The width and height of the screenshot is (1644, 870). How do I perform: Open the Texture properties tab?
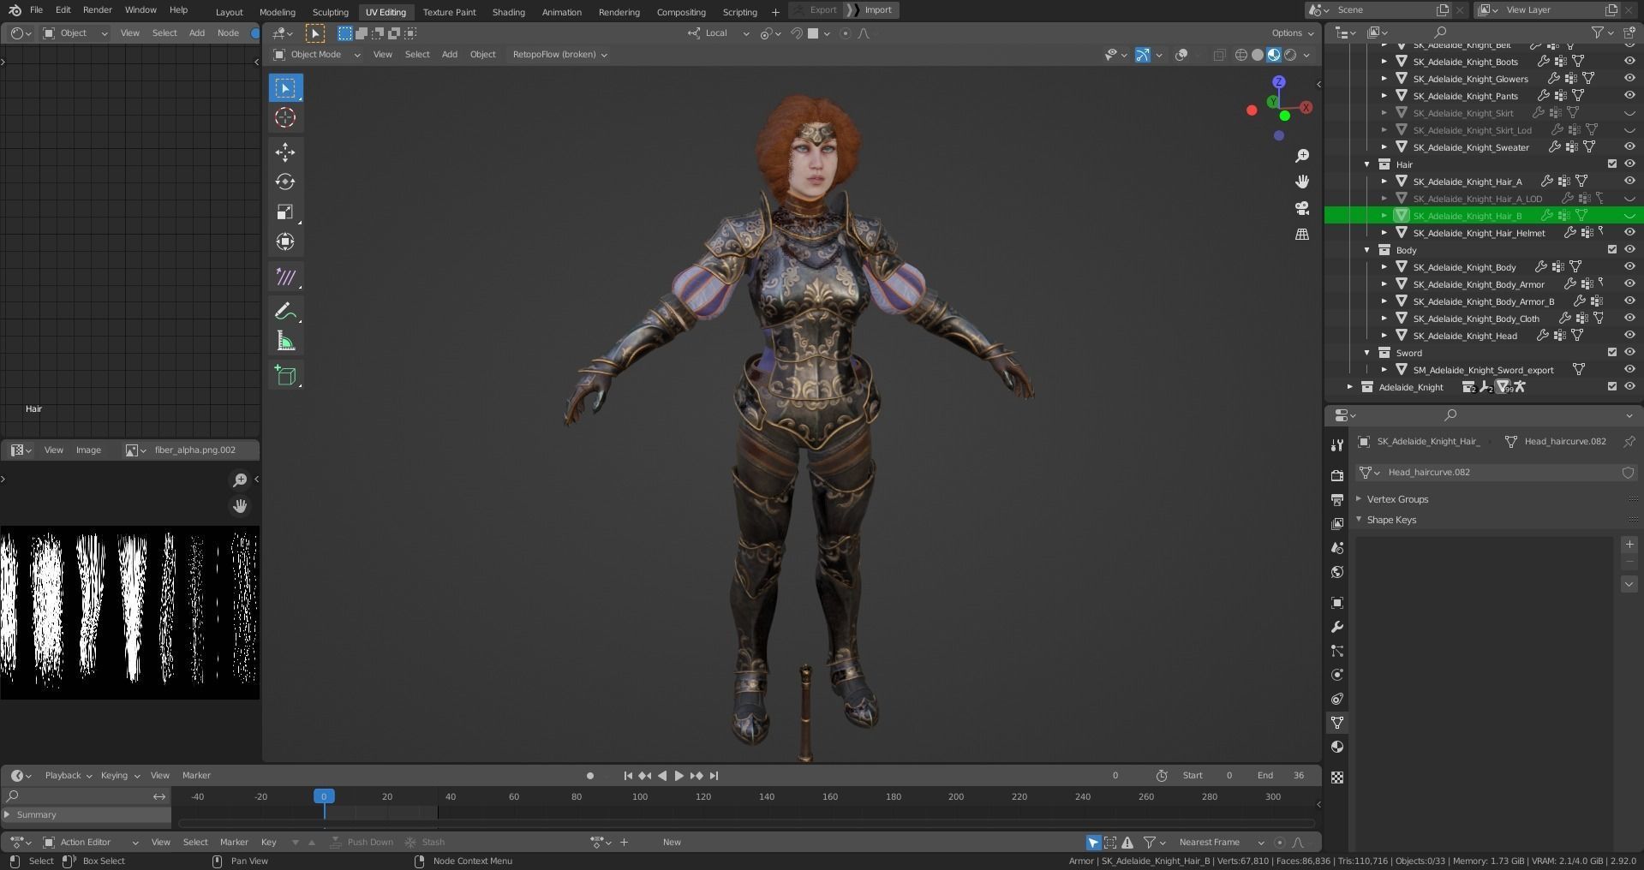[x=1337, y=778]
